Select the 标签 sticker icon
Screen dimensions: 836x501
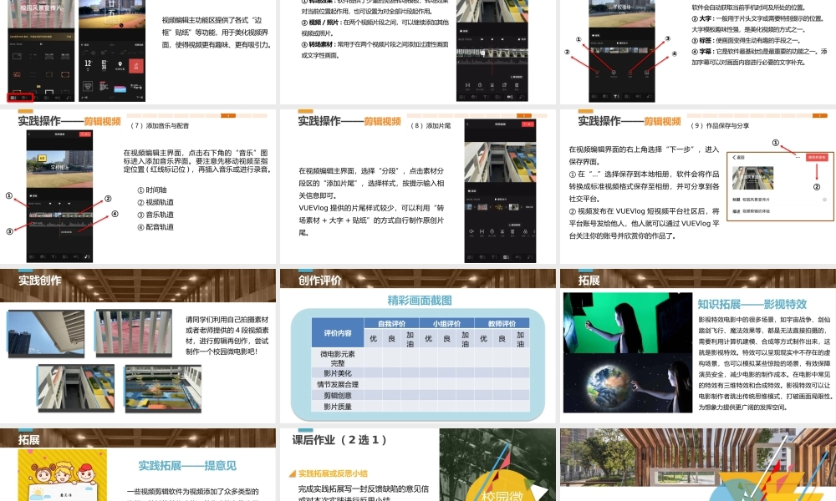coord(631,71)
